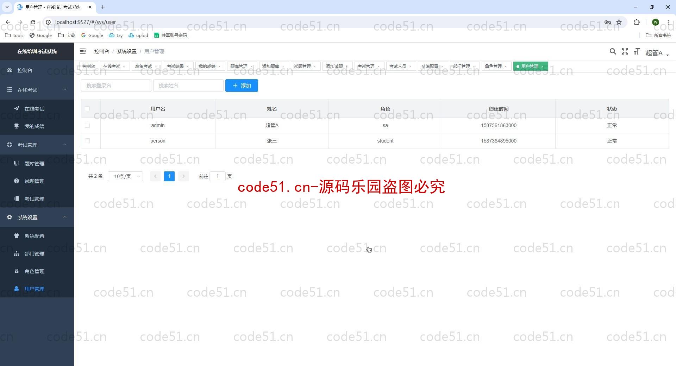This screenshot has height=366, width=676.
Task: Click the dashboard icon beside 控制台
Action: click(x=10, y=70)
